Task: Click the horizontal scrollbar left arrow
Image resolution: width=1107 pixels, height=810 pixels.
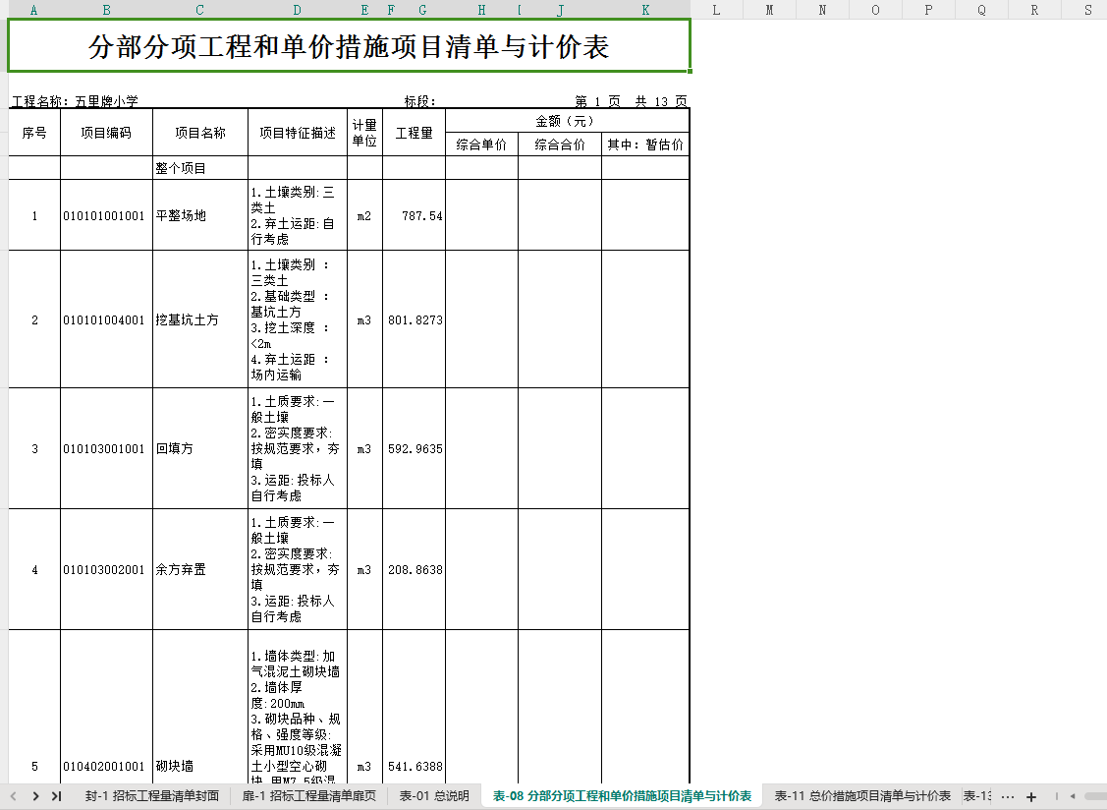Action: (x=1073, y=796)
